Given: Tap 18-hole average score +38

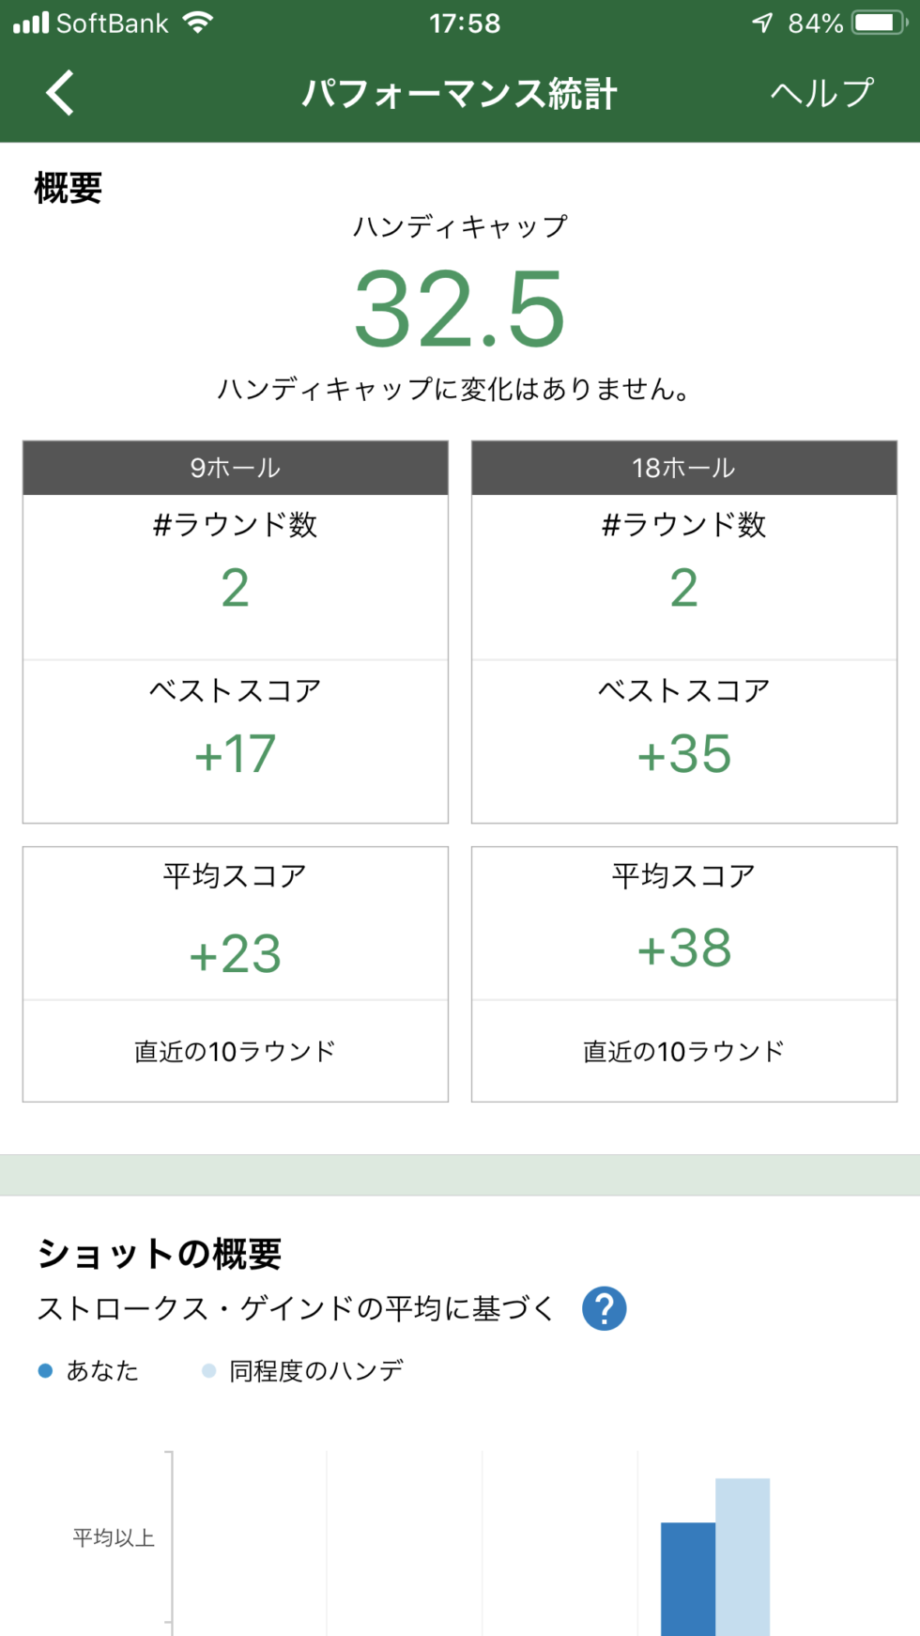Looking at the screenshot, I should point(684,949).
